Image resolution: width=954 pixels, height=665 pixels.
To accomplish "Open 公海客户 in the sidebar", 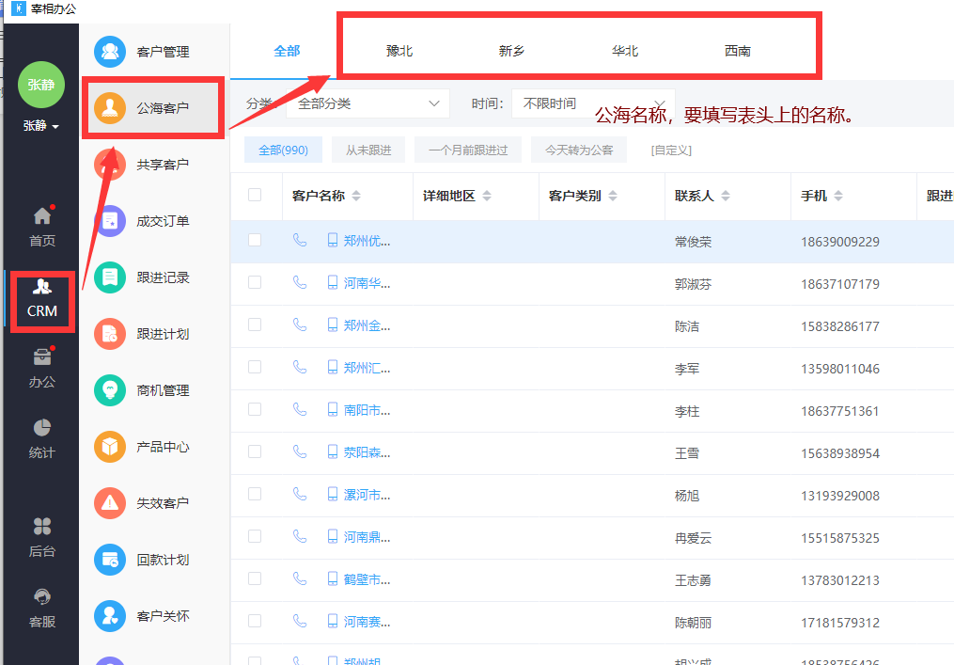I will (x=154, y=108).
